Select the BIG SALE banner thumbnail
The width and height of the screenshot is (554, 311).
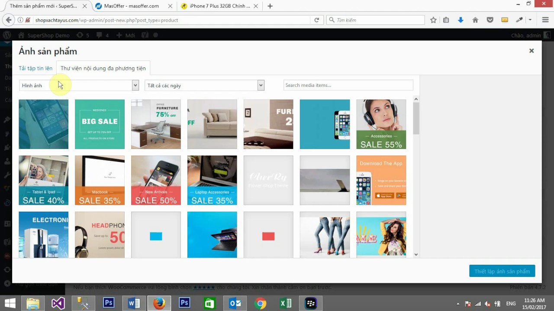click(x=100, y=124)
